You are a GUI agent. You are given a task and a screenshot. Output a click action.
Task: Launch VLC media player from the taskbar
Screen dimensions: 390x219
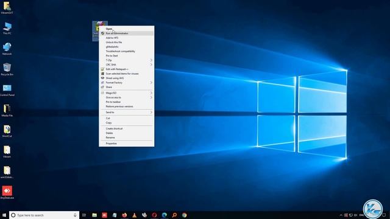[x=134, y=215]
